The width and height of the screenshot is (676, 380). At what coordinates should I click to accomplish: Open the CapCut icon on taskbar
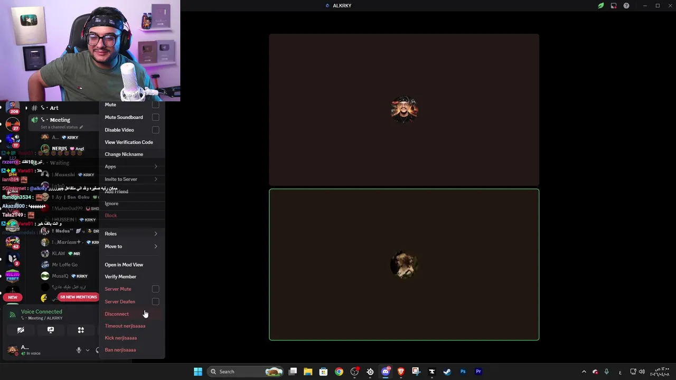(432, 372)
